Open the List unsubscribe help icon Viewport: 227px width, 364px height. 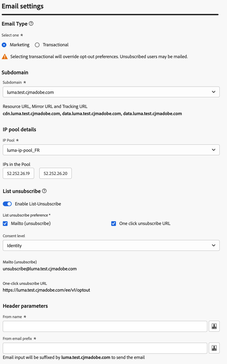pos(44,191)
